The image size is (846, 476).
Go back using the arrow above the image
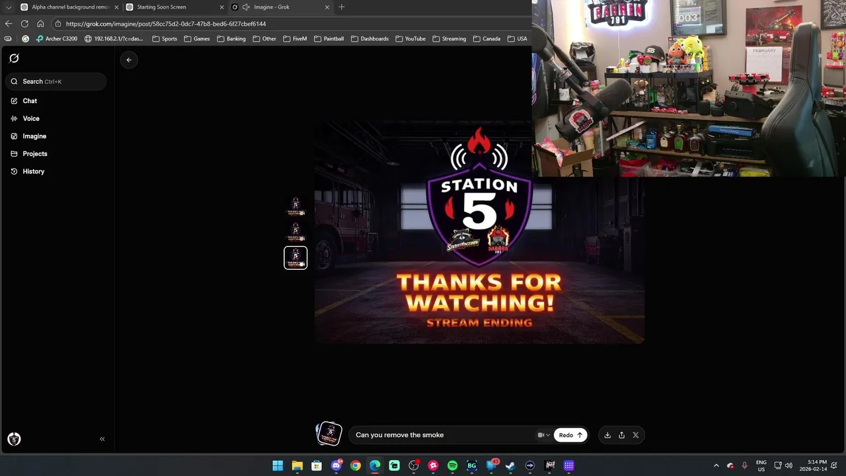[x=129, y=59]
